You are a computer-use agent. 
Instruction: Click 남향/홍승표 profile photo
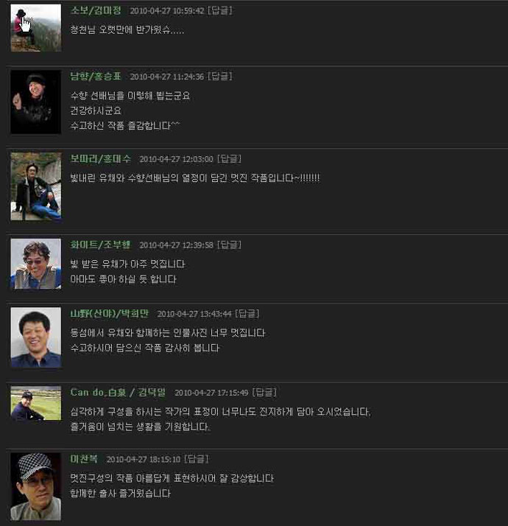tap(36, 102)
